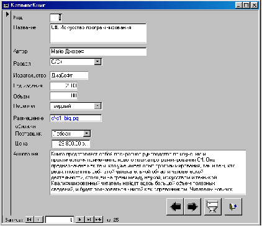This screenshot has height=226, width=262.
Task: Open the Раздел dropdown arrow
Action: [97, 62]
